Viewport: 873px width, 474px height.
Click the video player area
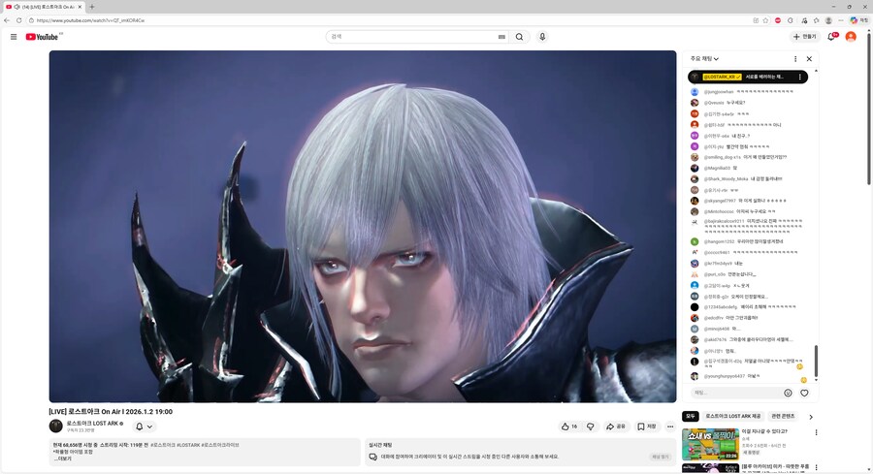[363, 227]
